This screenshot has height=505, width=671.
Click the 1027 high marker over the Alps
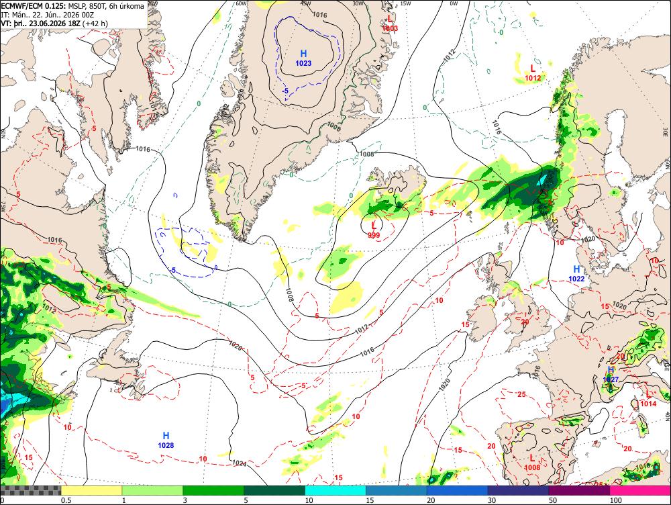611,374
